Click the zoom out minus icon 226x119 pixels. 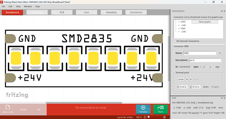(145, 117)
